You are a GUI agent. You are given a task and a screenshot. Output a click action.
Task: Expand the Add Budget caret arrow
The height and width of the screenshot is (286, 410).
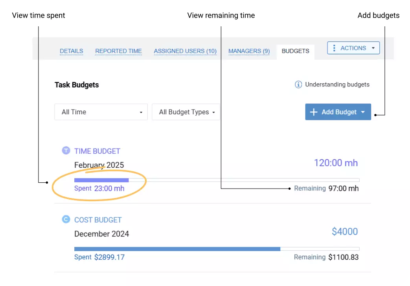pos(362,112)
